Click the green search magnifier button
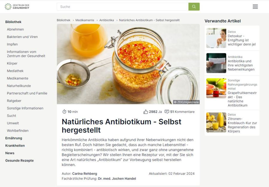The image size is (269, 187). pos(194,7)
